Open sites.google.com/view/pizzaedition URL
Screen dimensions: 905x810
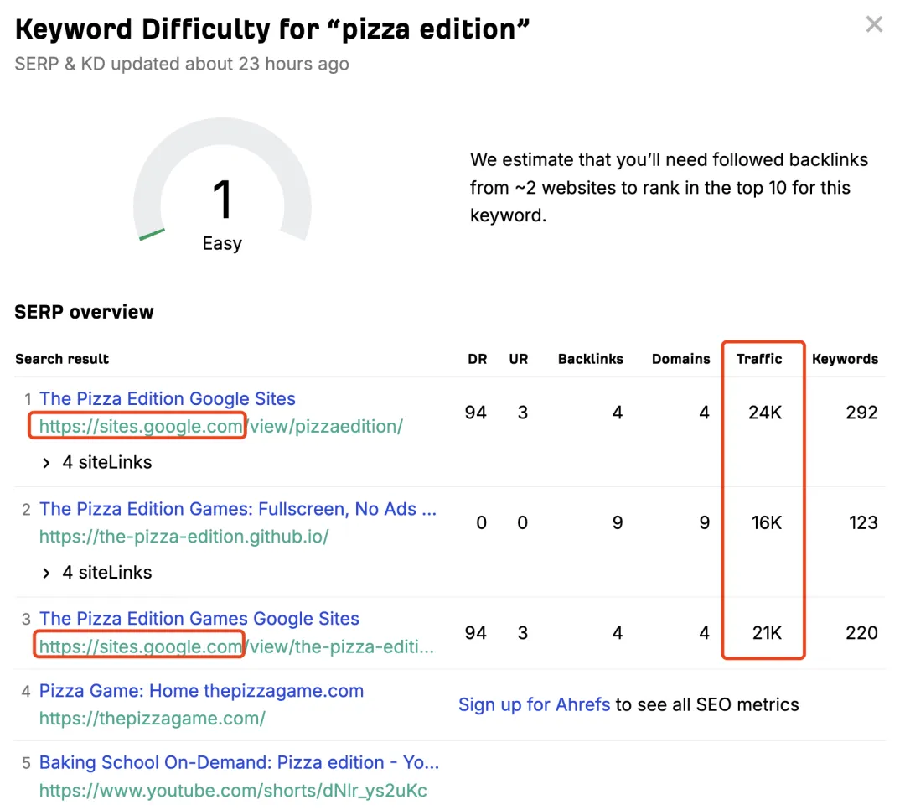click(220, 426)
